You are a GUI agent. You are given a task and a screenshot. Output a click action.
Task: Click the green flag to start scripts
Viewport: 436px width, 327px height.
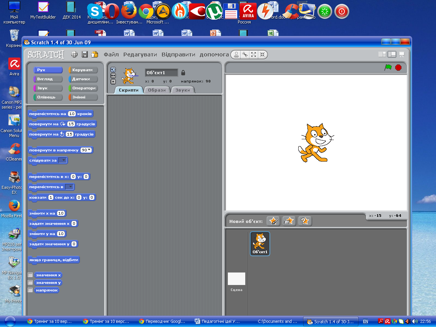388,67
